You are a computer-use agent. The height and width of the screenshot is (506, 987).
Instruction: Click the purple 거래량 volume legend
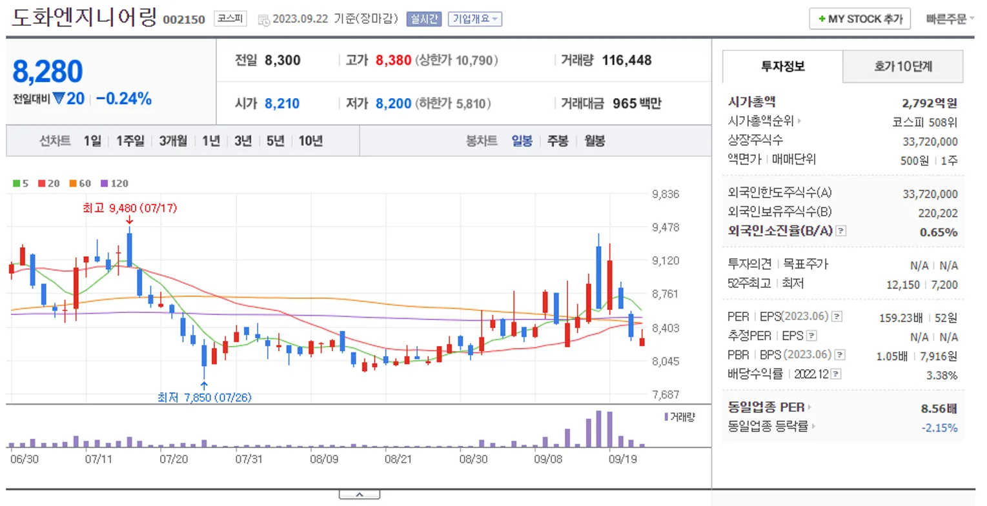[680, 417]
